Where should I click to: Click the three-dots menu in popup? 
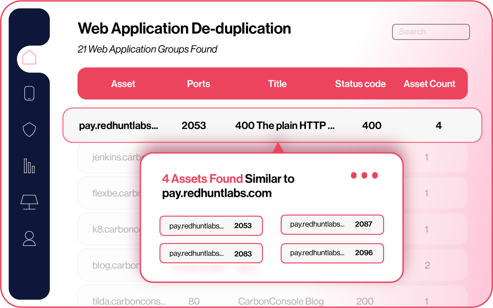tap(364, 176)
